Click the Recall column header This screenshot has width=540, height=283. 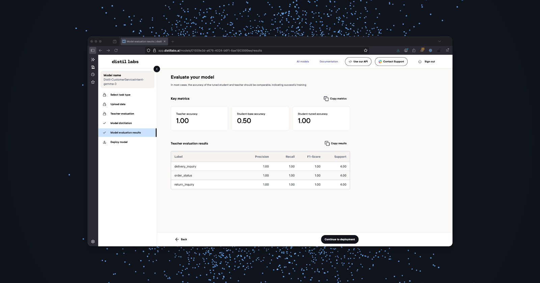coord(290,157)
